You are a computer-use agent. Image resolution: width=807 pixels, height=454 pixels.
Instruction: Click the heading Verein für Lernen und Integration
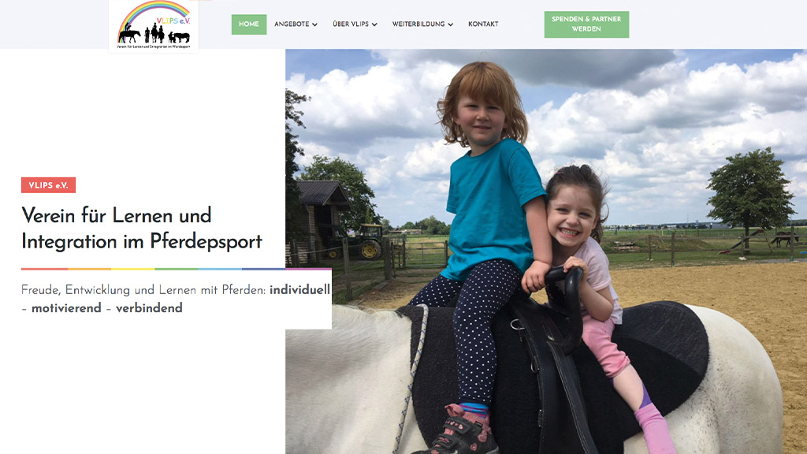click(142, 228)
